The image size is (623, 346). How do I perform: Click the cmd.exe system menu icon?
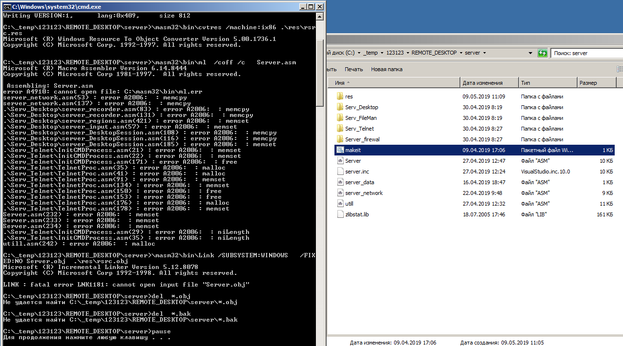coord(6,6)
